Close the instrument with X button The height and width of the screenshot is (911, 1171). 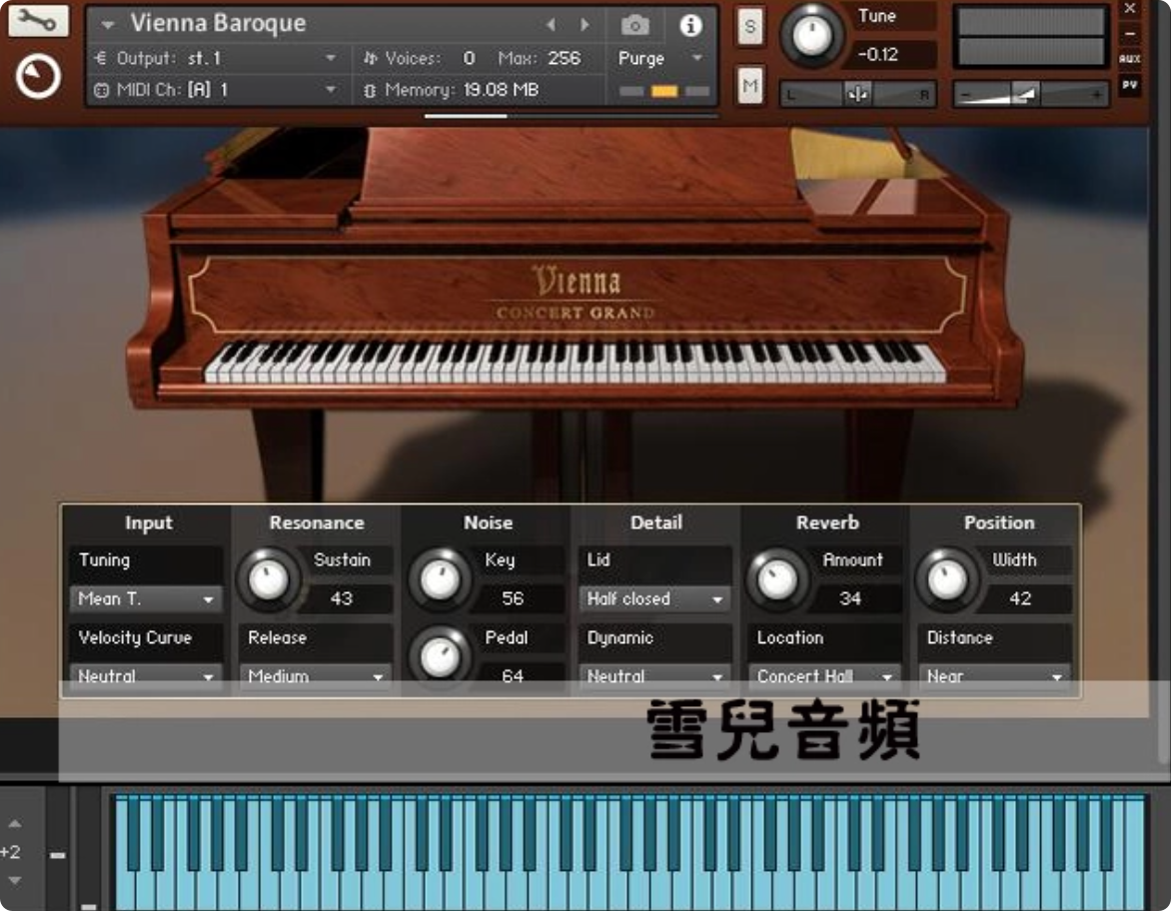point(1129,9)
